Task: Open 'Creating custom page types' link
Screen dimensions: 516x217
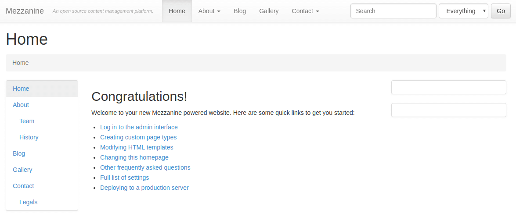Action: (138, 137)
